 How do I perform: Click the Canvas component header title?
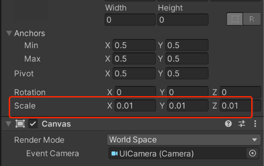56,124
